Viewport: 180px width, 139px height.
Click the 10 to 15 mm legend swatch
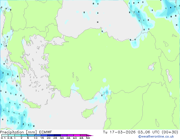[37, 135]
